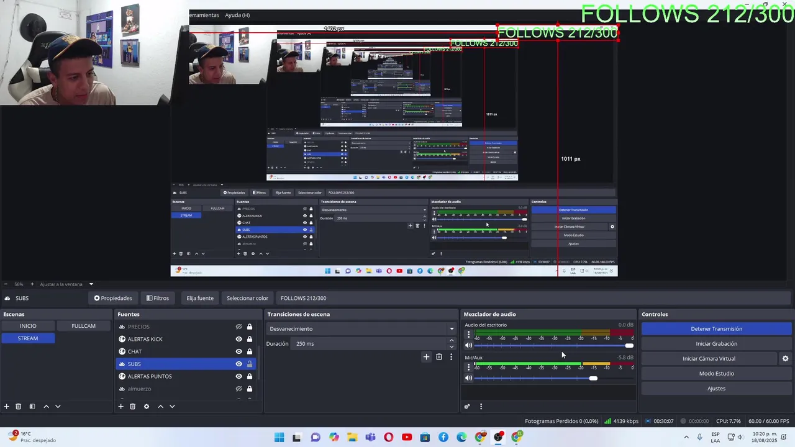Mute Audio del escritorio speaker
795x447 pixels.
tap(469, 345)
